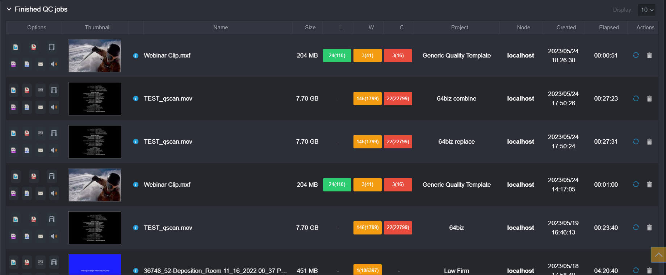Screen dimensions: 666x275
Task: Open red 22(22799) badge for 64biz replace
Action: (398, 141)
